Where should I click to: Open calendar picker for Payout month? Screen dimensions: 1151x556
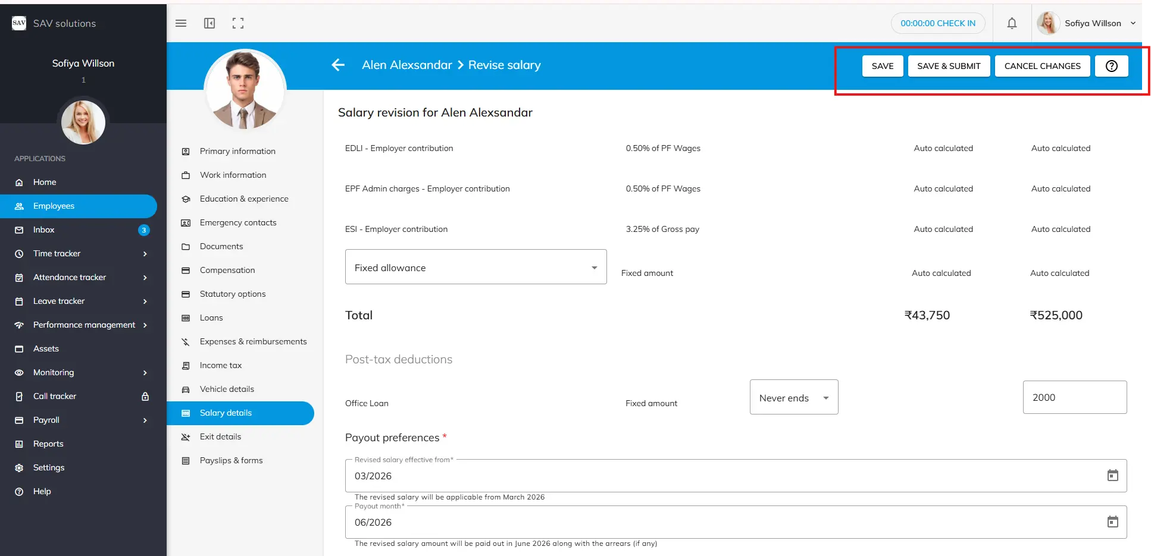coord(1112,522)
